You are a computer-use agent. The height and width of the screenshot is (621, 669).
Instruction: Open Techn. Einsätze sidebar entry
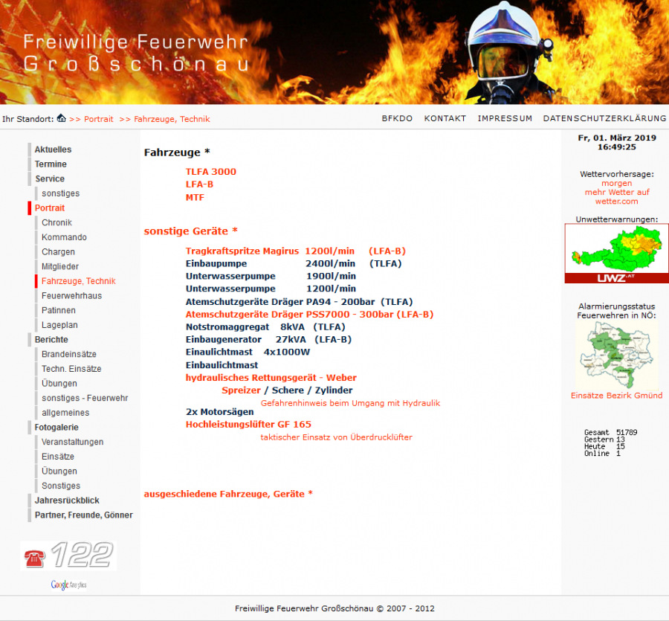pos(71,369)
